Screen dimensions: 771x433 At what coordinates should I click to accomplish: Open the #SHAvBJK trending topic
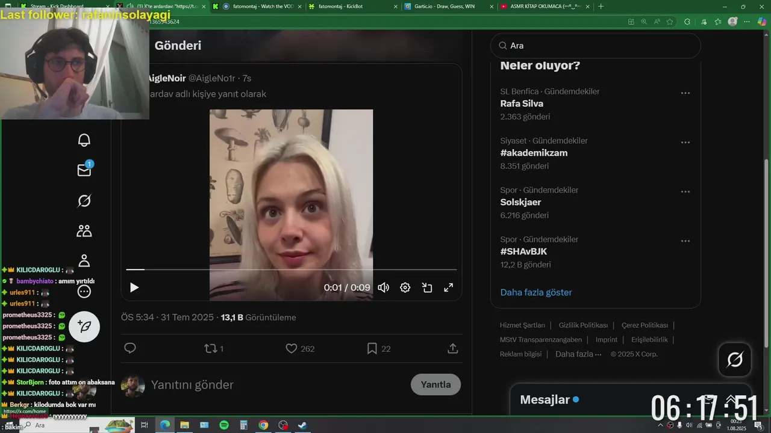tap(523, 251)
